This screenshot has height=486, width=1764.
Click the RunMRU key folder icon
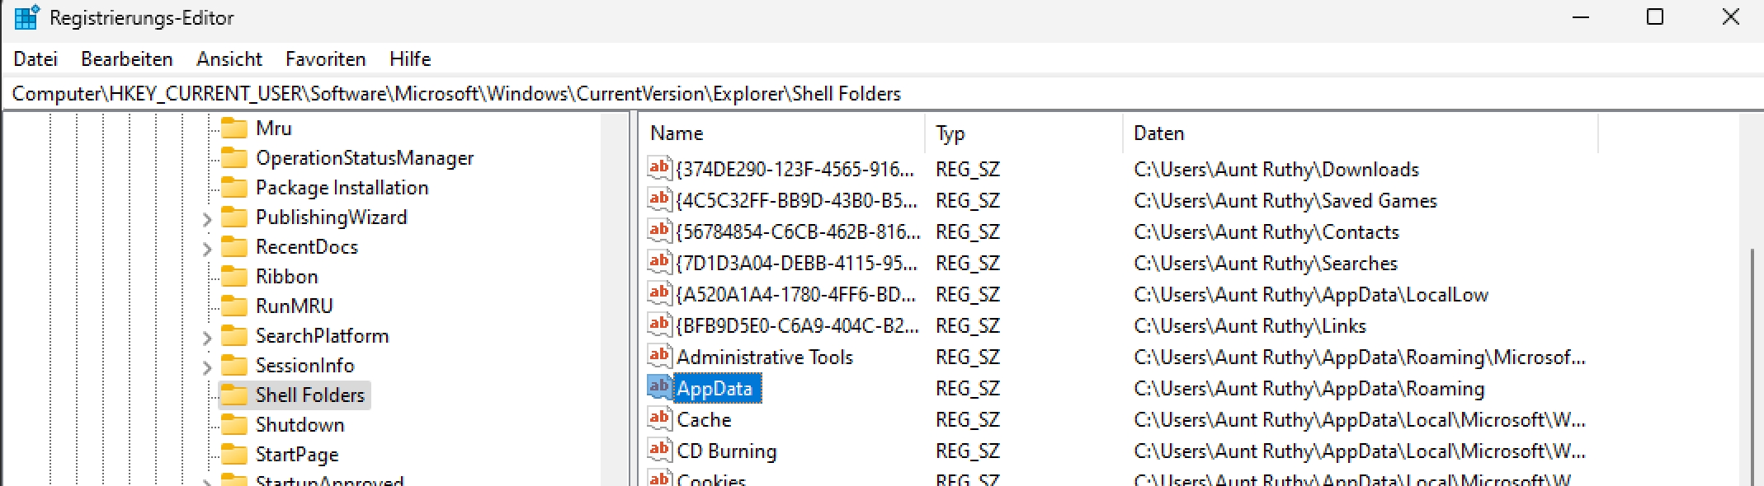tap(234, 306)
